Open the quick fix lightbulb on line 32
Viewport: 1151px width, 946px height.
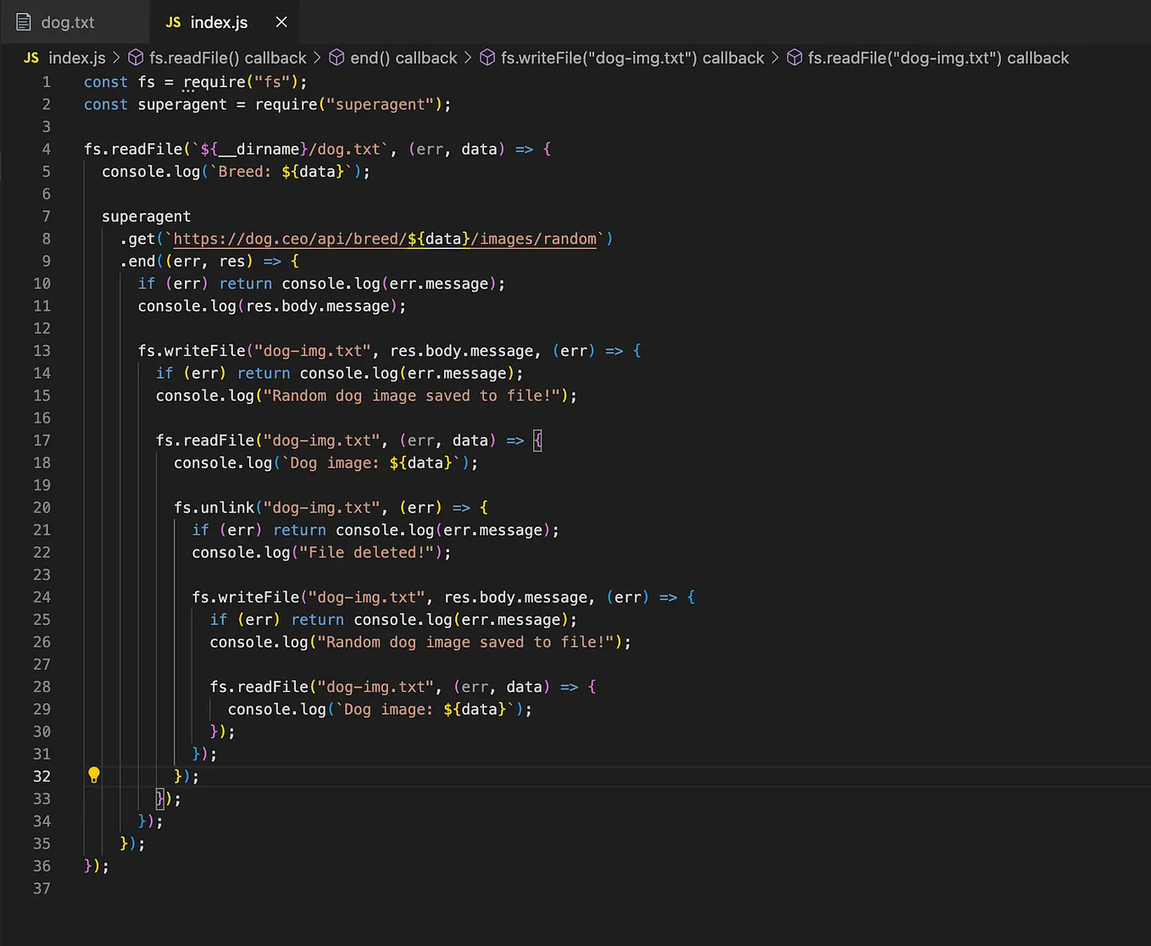tap(93, 775)
